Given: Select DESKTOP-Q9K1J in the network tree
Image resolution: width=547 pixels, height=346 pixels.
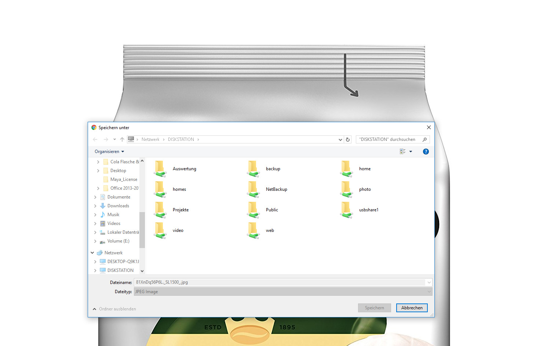Looking at the screenshot, I should click(119, 262).
